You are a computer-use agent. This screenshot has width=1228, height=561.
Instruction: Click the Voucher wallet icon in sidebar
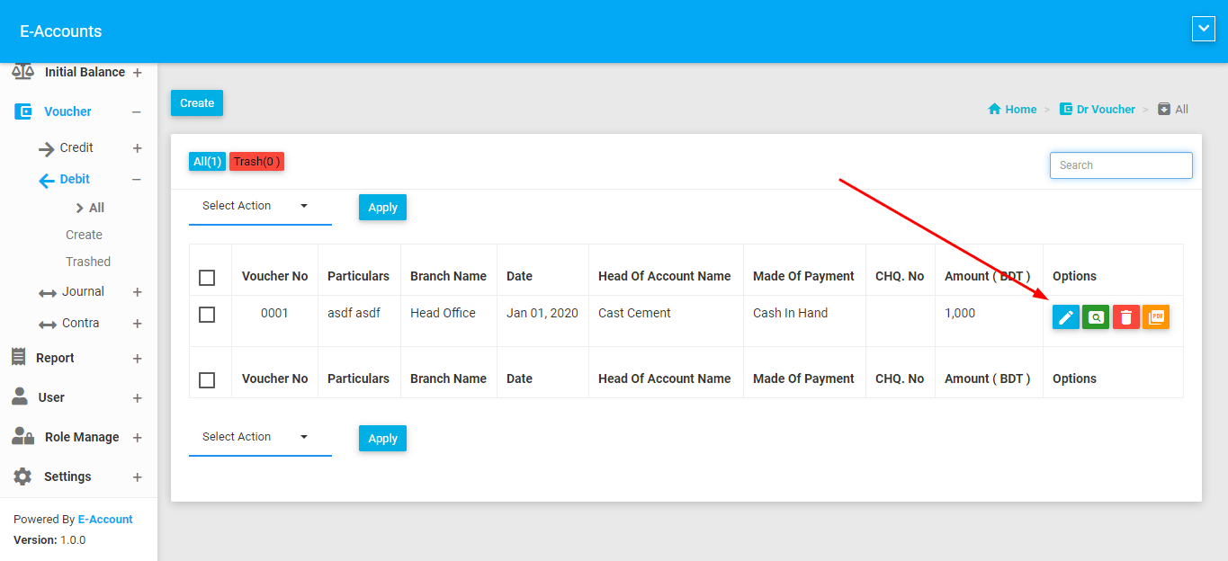(x=23, y=111)
